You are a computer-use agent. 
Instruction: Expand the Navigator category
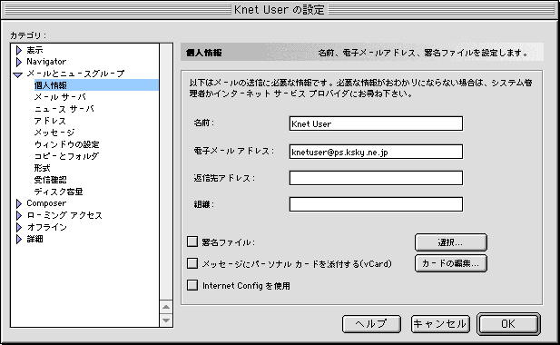point(19,62)
